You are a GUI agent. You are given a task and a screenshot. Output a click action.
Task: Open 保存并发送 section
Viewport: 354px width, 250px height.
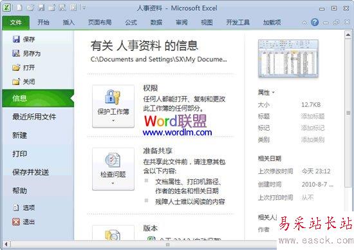point(31,172)
